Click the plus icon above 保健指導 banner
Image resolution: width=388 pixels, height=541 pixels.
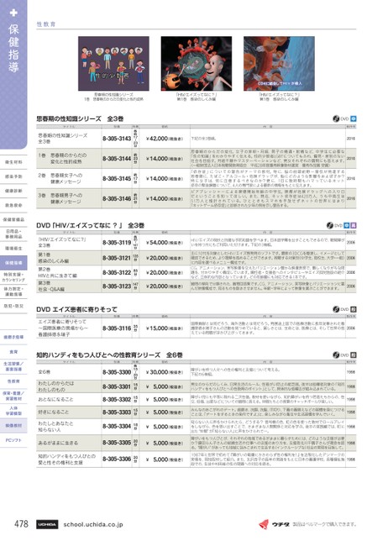13,13
